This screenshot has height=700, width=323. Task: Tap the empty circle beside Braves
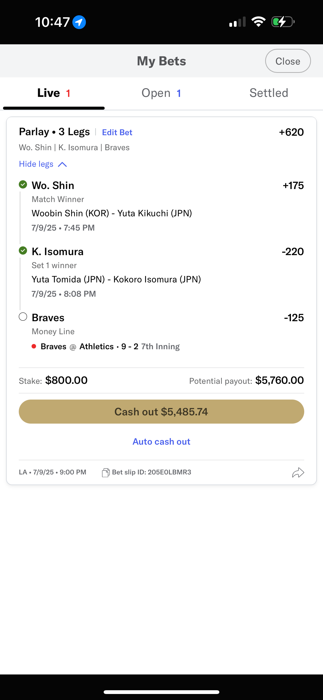(x=23, y=316)
